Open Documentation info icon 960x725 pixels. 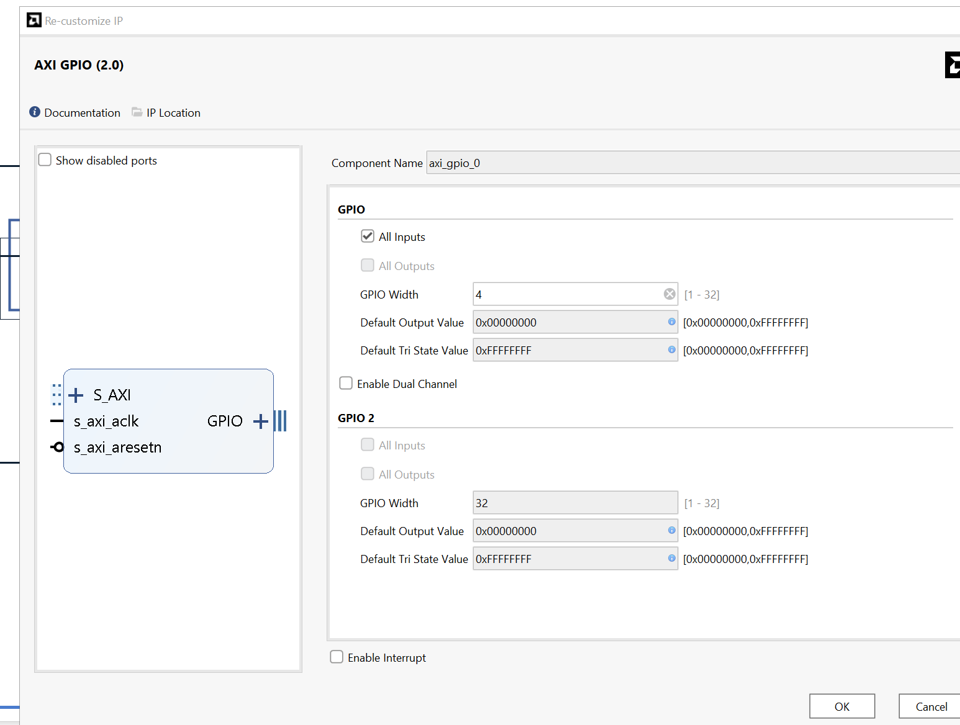point(35,112)
